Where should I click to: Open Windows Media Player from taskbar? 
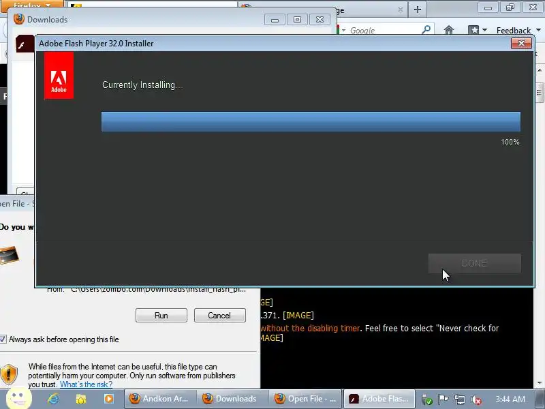pyautogui.click(x=109, y=399)
